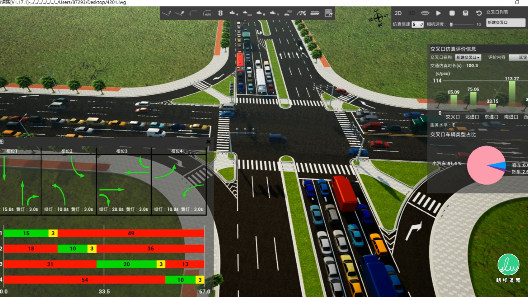The image size is (528, 297).
Task: Select the 相位1 phase diagram
Action: coord(20,182)
